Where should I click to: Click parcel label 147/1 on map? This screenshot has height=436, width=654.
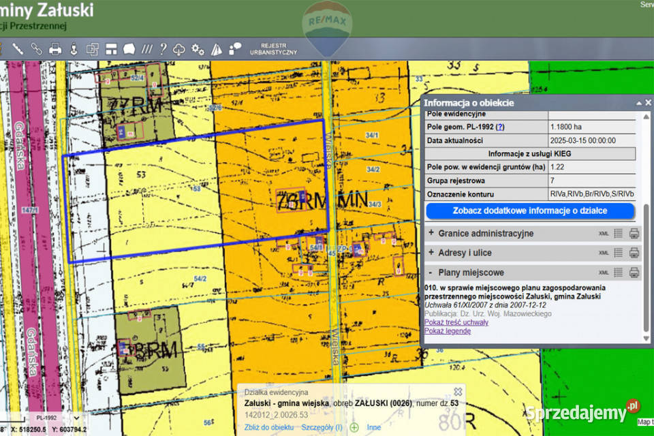point(30,210)
